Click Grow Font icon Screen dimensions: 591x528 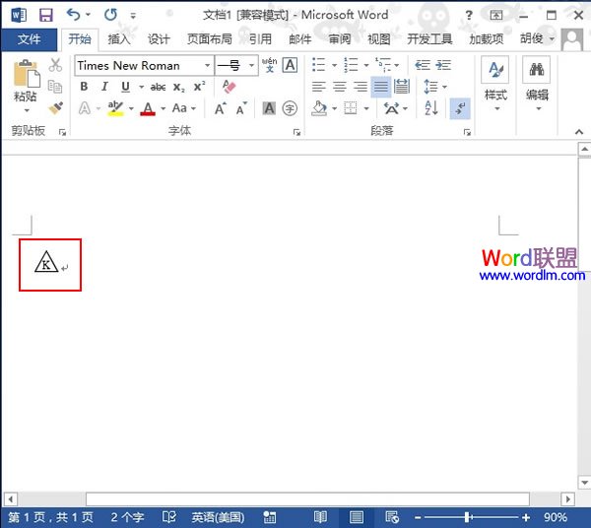(221, 108)
